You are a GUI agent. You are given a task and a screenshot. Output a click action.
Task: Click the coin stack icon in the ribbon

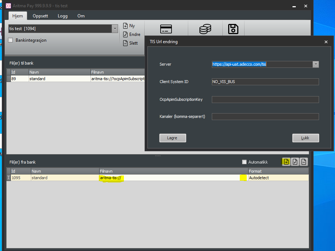pos(205,29)
